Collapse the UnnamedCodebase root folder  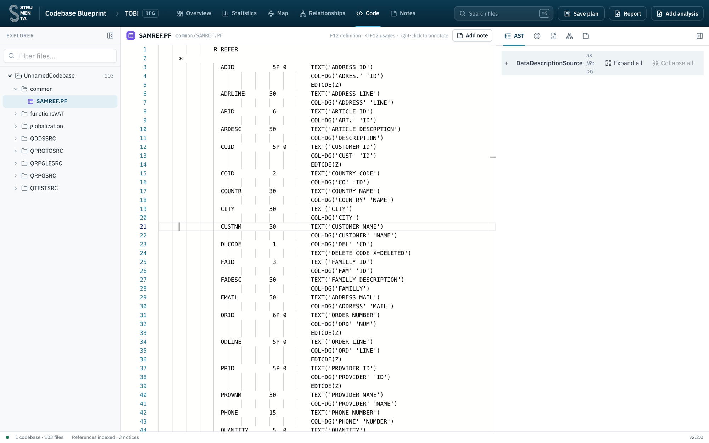pyautogui.click(x=10, y=76)
